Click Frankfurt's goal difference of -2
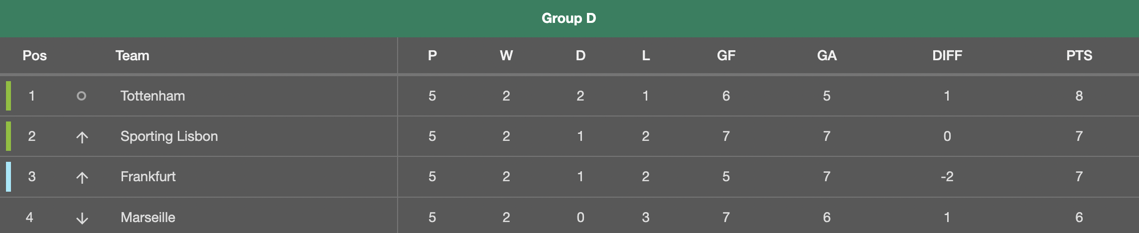This screenshot has height=233, width=1139. (947, 177)
